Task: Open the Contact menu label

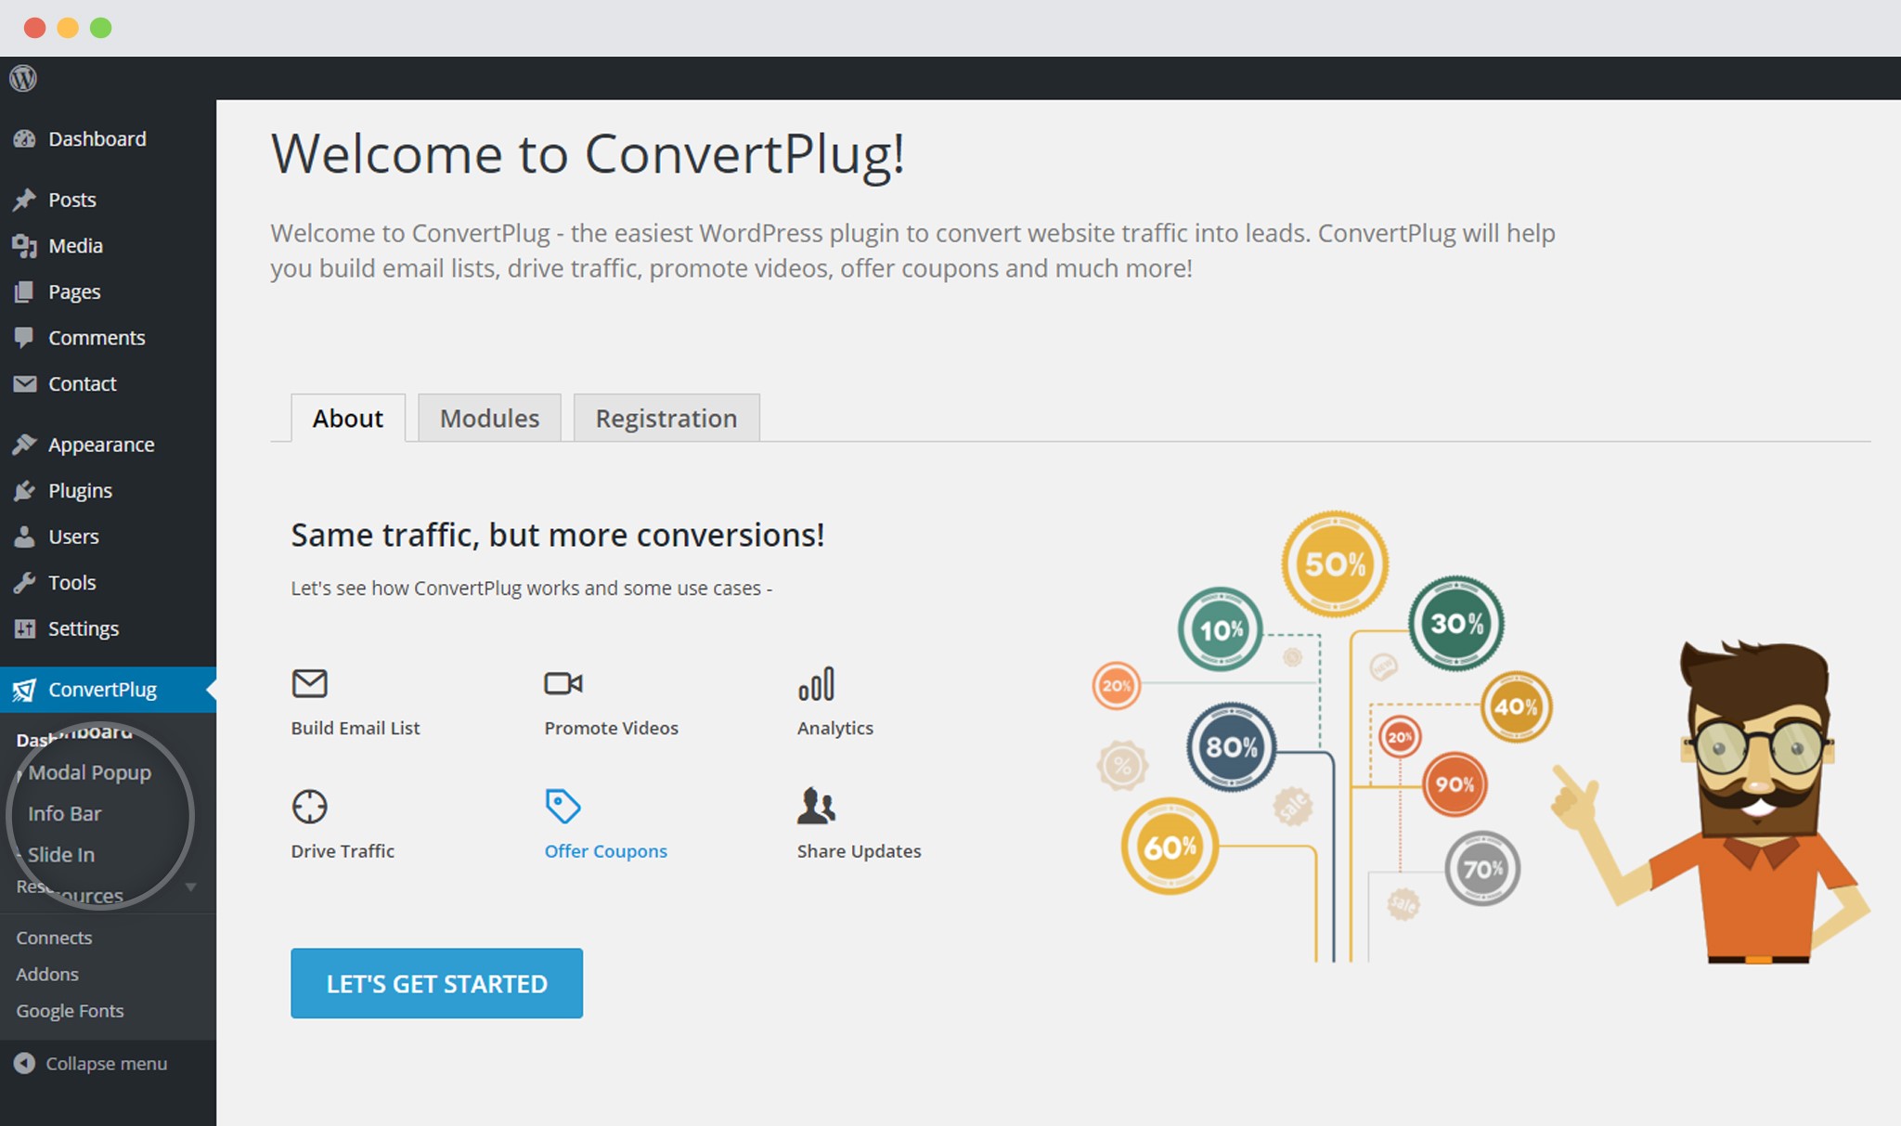Action: click(x=83, y=383)
